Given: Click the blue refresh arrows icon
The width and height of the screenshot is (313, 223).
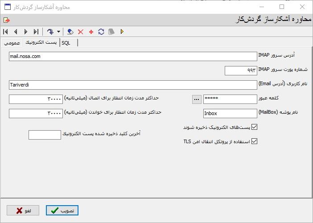Looking at the screenshot, I should (x=101, y=32).
